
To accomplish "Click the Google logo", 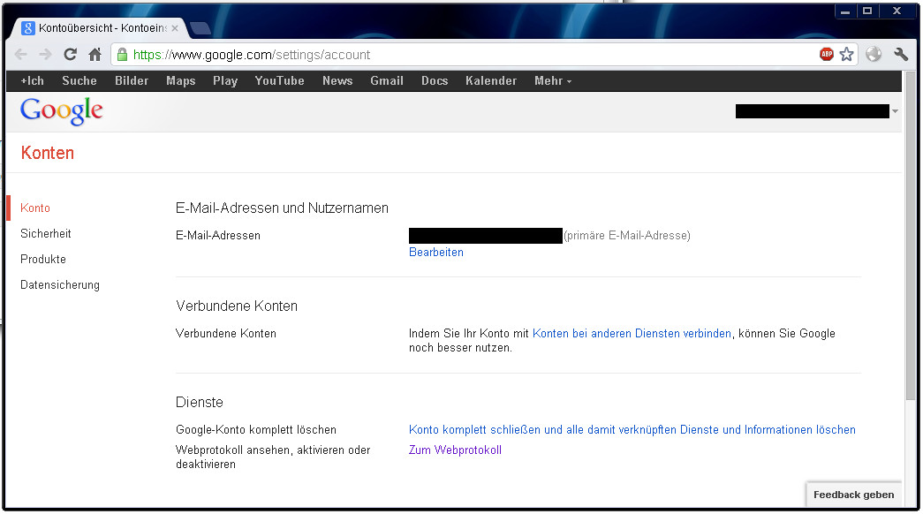I will tap(61, 110).
